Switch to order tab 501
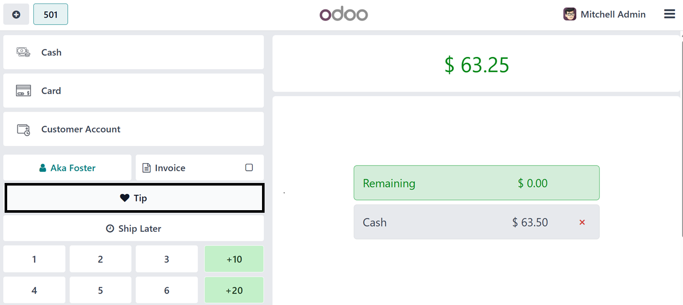Image resolution: width=683 pixels, height=305 pixels. 50,15
